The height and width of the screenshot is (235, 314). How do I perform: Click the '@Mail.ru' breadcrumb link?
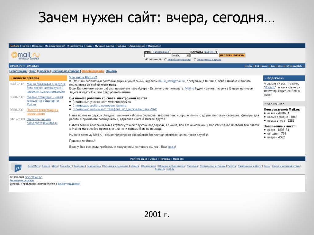click(x=33, y=66)
